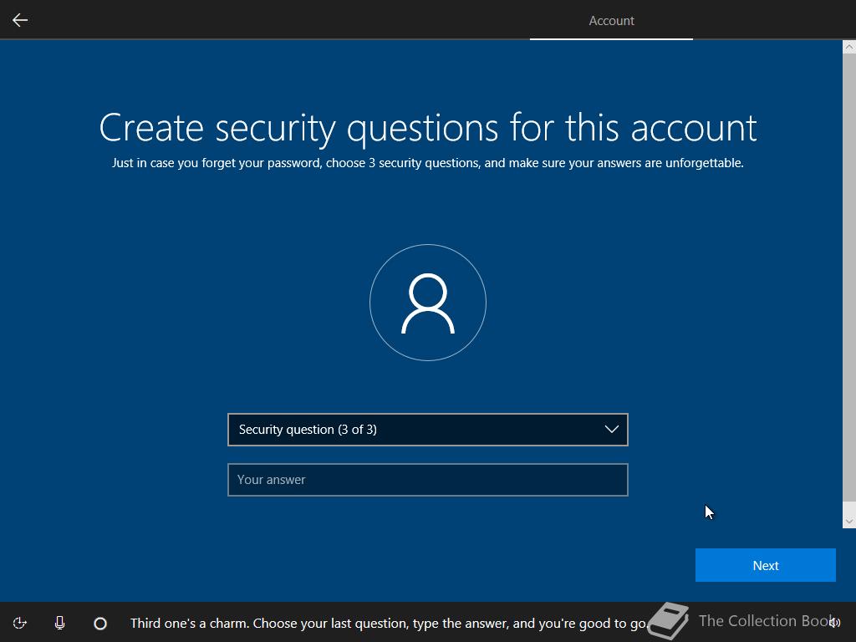Click the scrollbar down arrow
This screenshot has width=856, height=642.
849,522
